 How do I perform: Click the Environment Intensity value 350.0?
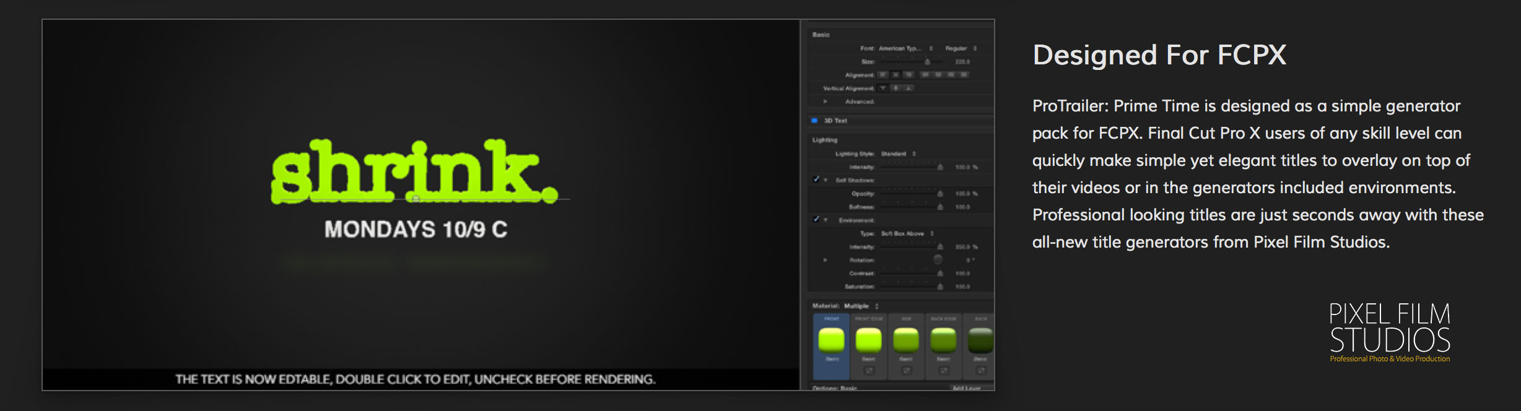967,247
